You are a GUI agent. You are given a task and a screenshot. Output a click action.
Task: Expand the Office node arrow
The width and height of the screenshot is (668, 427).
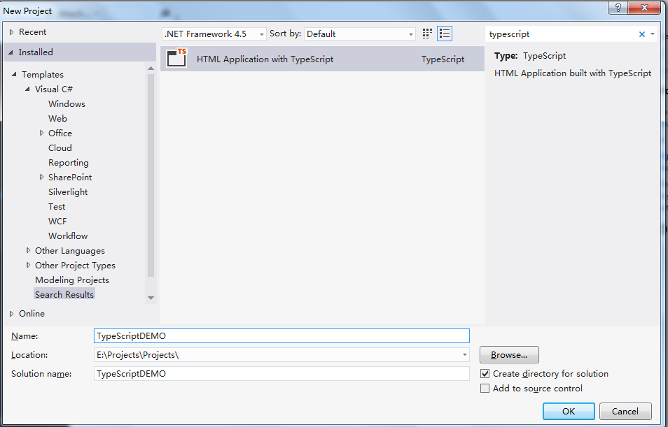click(x=41, y=133)
